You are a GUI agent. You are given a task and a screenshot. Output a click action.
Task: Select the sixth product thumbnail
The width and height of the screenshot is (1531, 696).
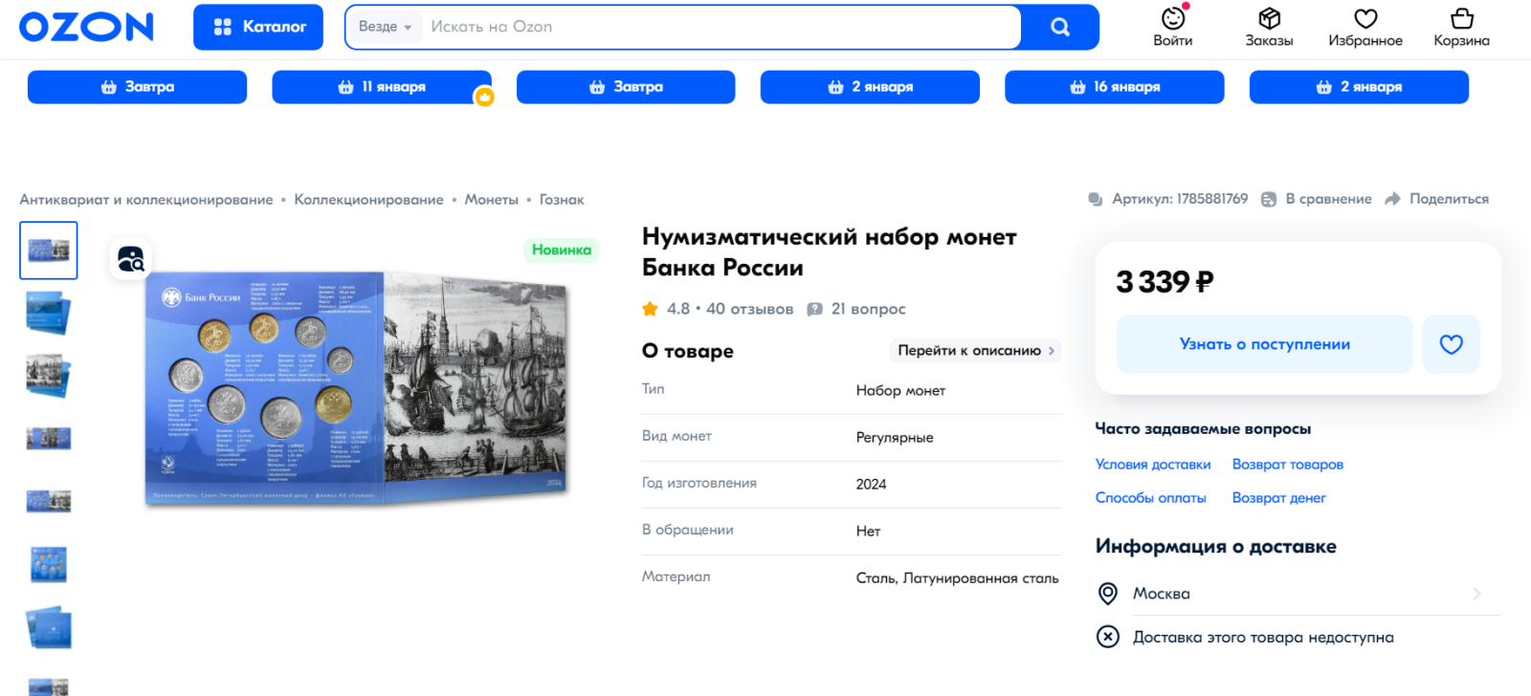coord(49,564)
